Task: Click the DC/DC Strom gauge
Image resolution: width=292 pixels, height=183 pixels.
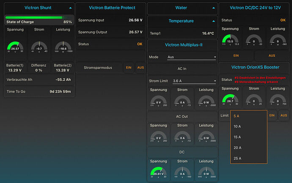Action: [x=254, y=40]
